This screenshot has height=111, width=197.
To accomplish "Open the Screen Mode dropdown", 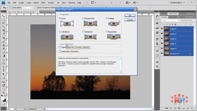I will tap(135, 3).
